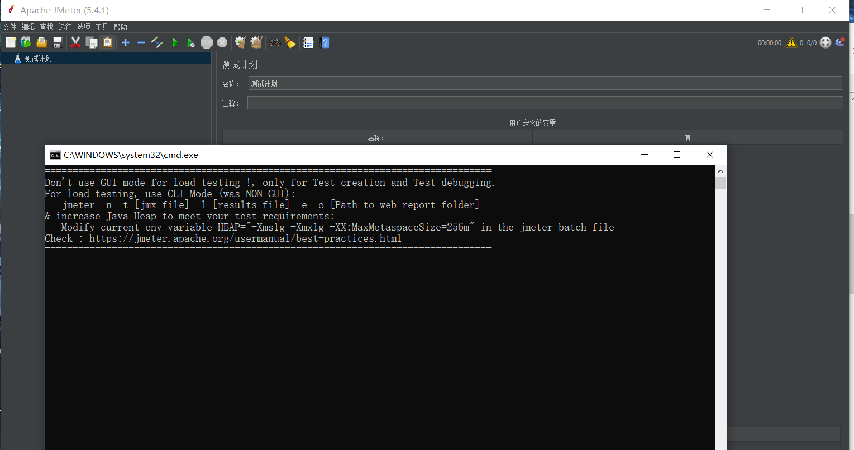Viewport: 854px width, 450px height.
Task: Select 测试计划 node in the tree
Action: [x=38, y=59]
